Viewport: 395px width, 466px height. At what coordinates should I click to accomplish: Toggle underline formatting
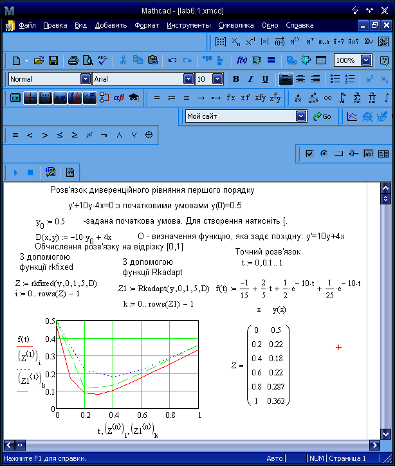[265, 79]
